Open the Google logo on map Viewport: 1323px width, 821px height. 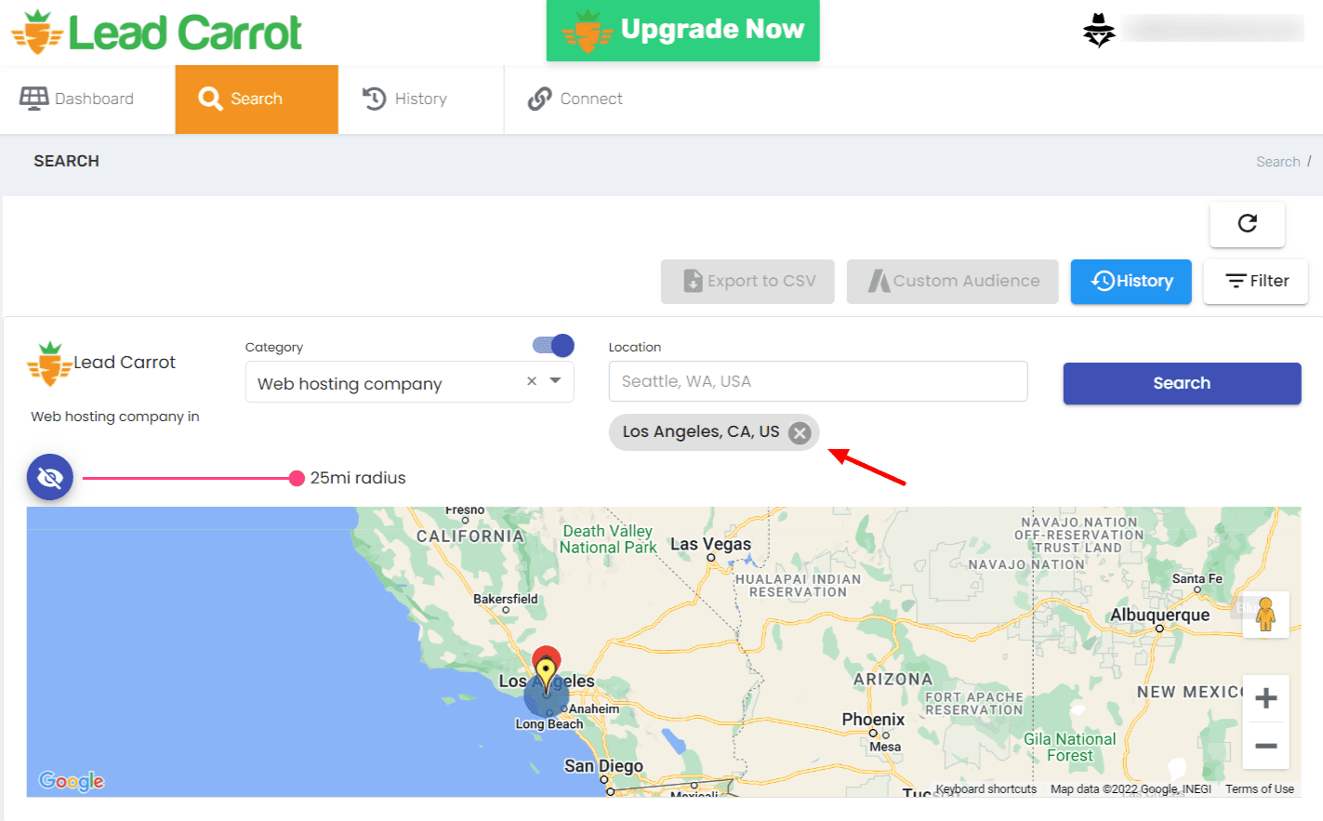tap(72, 781)
